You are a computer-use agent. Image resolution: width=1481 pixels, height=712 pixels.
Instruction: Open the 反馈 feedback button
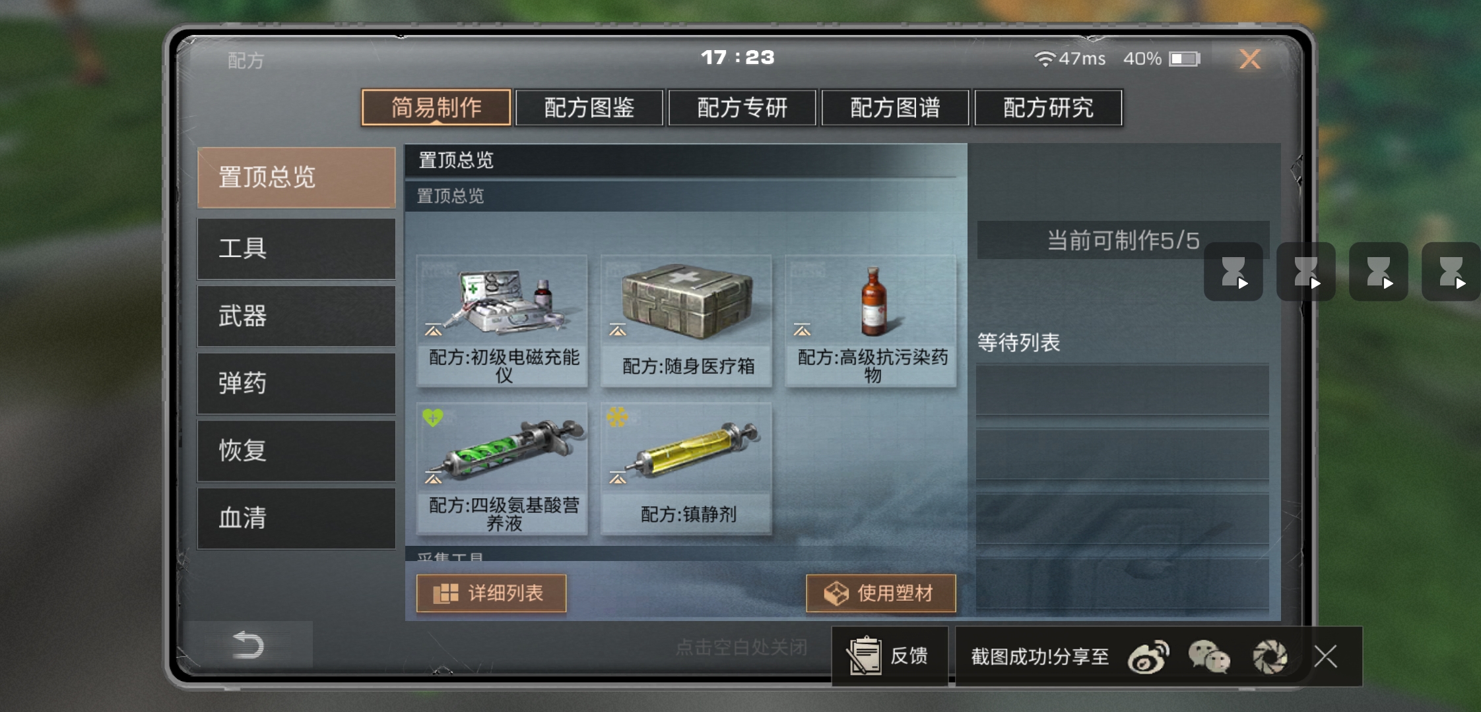click(x=890, y=656)
